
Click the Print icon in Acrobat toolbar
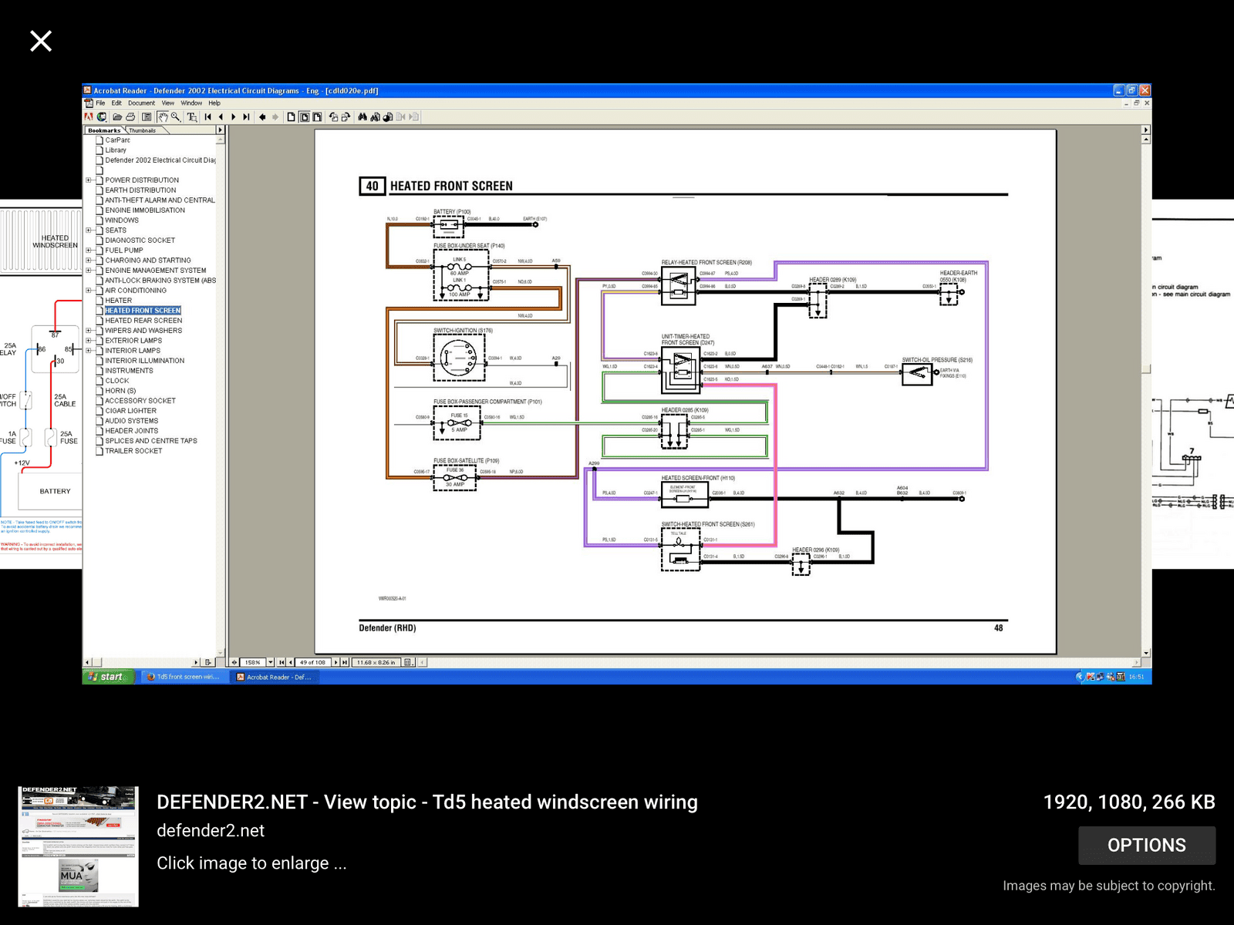tap(130, 117)
